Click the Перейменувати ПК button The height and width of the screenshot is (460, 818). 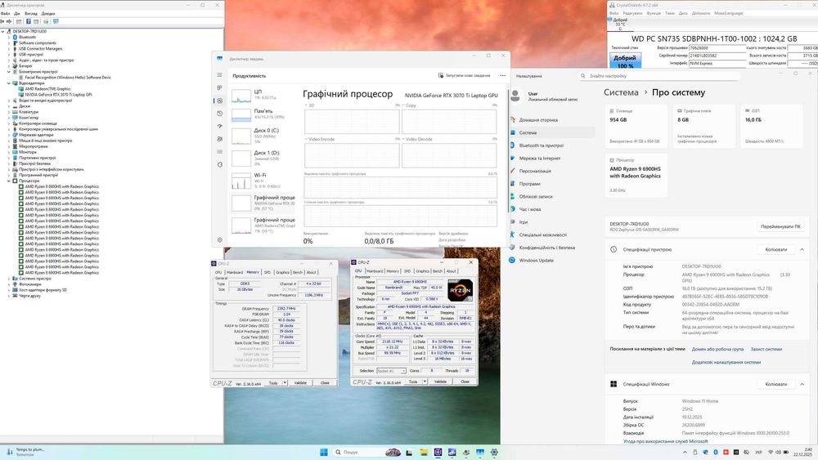[780, 226]
